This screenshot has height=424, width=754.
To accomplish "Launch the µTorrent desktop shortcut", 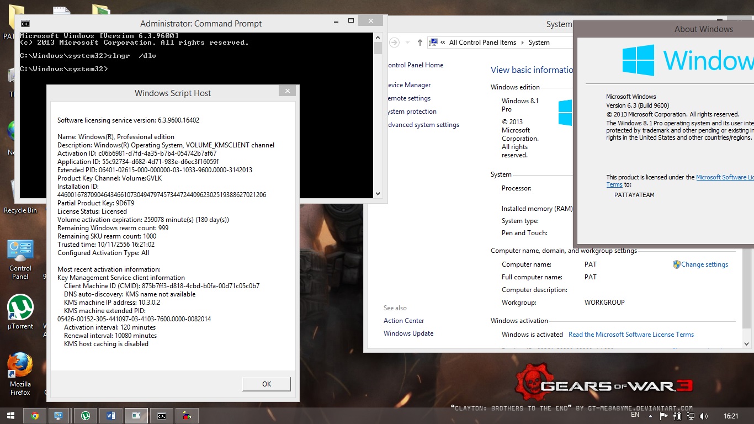I will click(x=20, y=312).
